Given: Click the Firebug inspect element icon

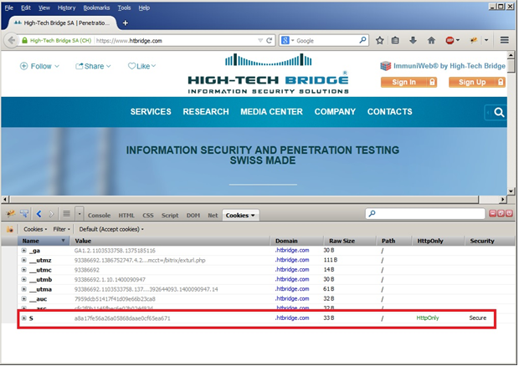Looking at the screenshot, I should tap(24, 215).
